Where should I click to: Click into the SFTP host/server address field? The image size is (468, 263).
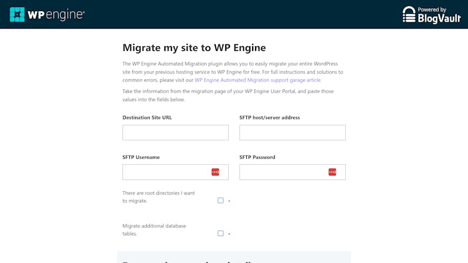(292, 133)
